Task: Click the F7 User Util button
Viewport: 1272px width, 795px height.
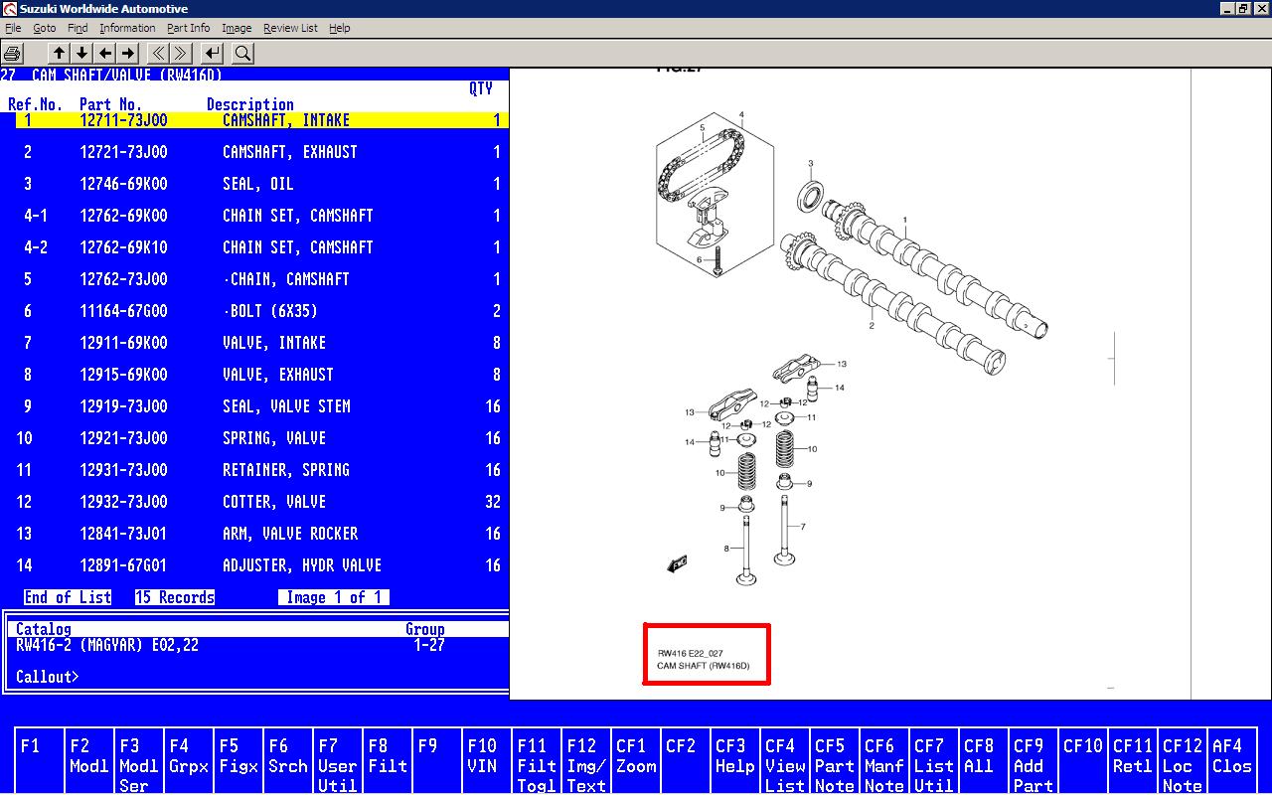Action: [339, 761]
